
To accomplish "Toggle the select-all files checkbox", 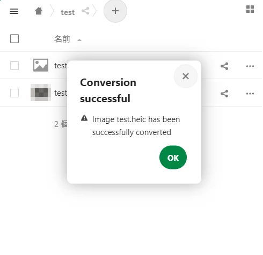I will pos(14,39).
